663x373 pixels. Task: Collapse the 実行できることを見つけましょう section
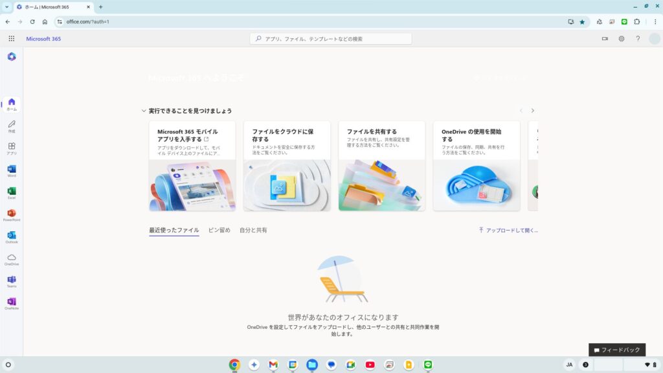pyautogui.click(x=144, y=111)
